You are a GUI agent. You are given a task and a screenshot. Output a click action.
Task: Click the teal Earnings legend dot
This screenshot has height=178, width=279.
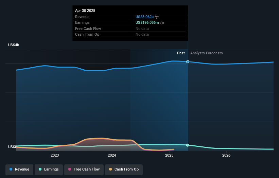click(40, 169)
